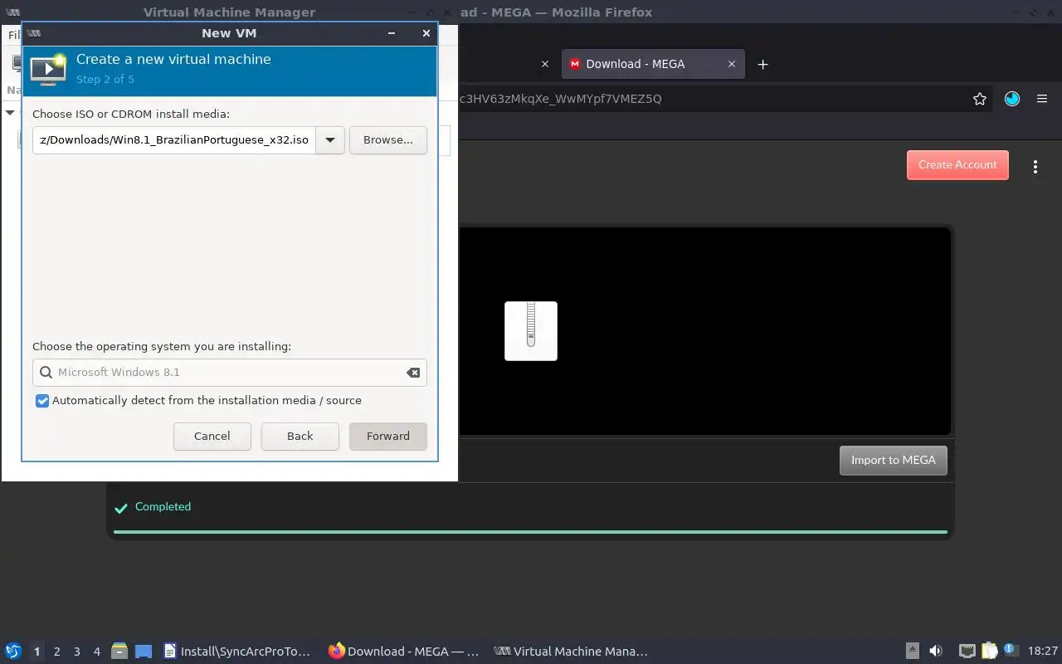Switch to workspace 1 in pager
The width and height of the screenshot is (1062, 664).
point(37,652)
